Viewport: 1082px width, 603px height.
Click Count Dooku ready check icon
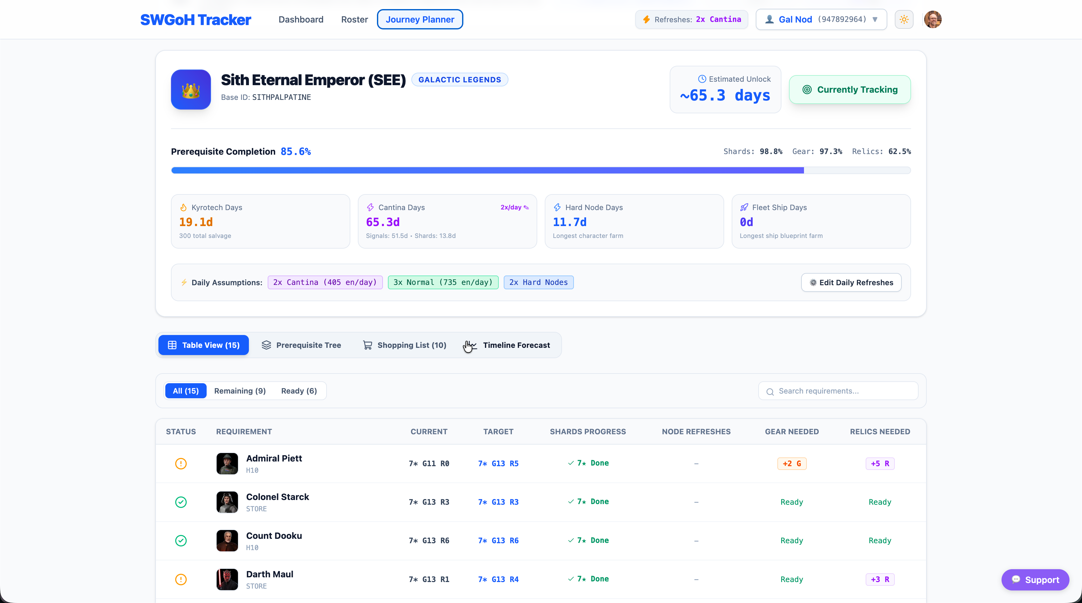click(181, 540)
